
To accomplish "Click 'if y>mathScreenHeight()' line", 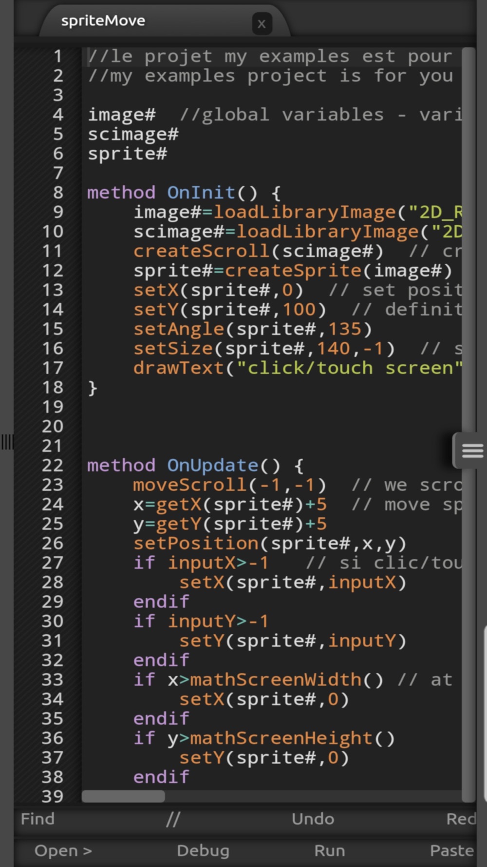I will click(264, 739).
